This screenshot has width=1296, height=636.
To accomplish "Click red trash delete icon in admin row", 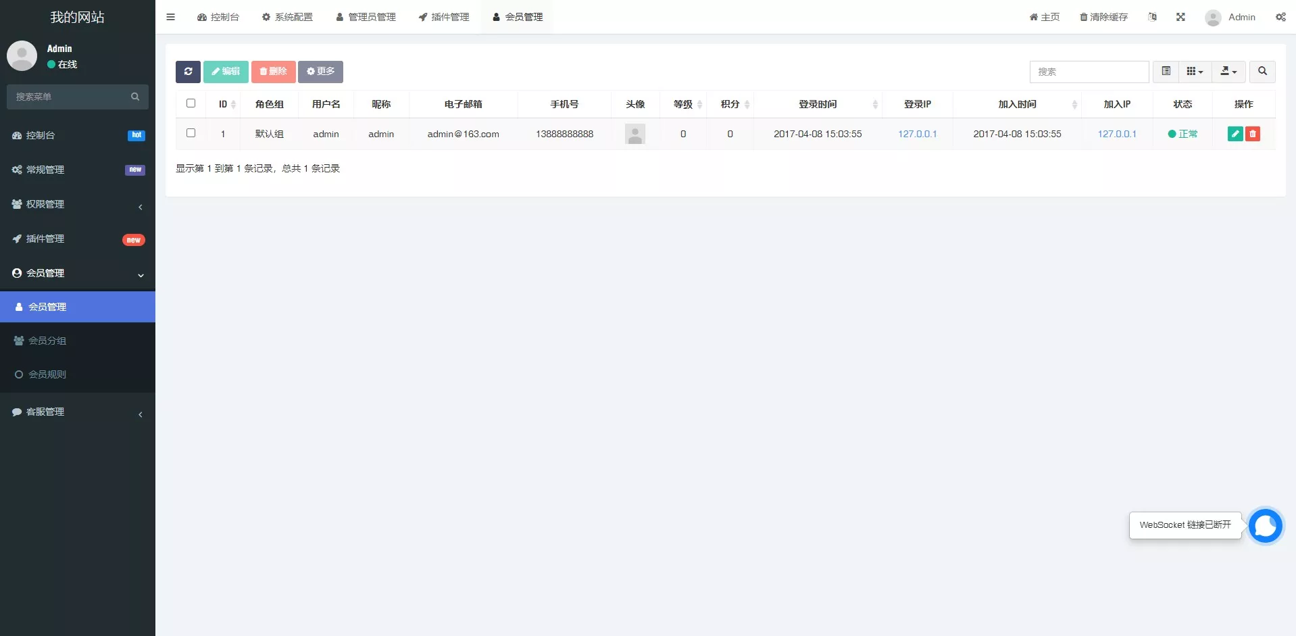I will pyautogui.click(x=1253, y=134).
